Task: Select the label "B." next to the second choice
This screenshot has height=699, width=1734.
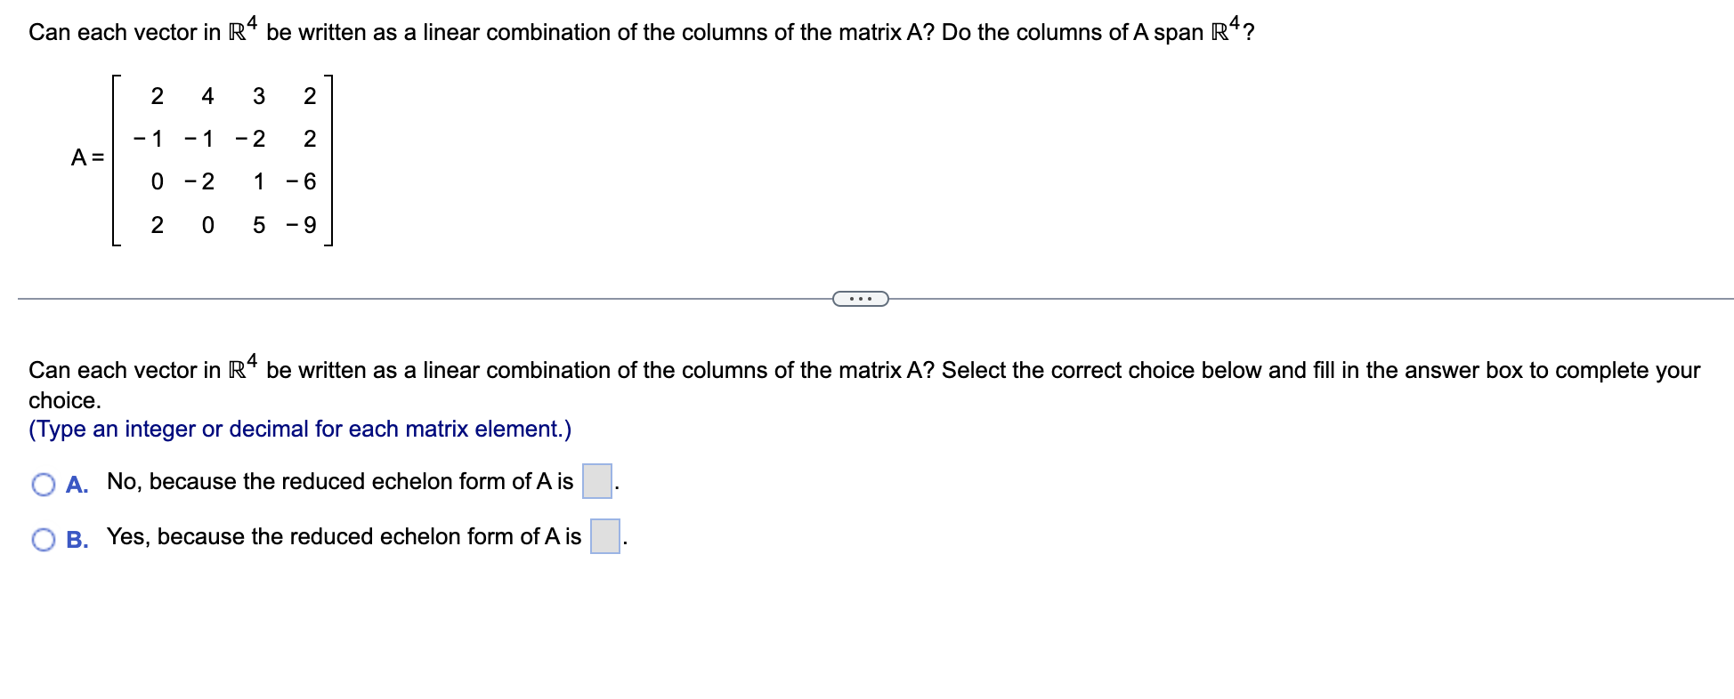Action: coord(77,540)
